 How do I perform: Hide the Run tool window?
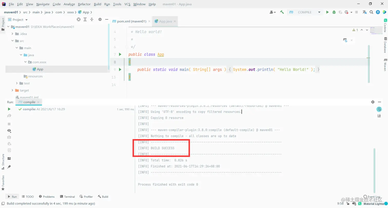coord(380,102)
